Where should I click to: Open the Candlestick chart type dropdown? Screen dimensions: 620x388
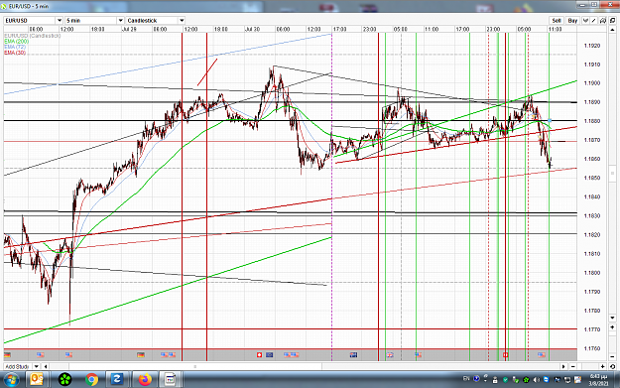pyautogui.click(x=156, y=21)
